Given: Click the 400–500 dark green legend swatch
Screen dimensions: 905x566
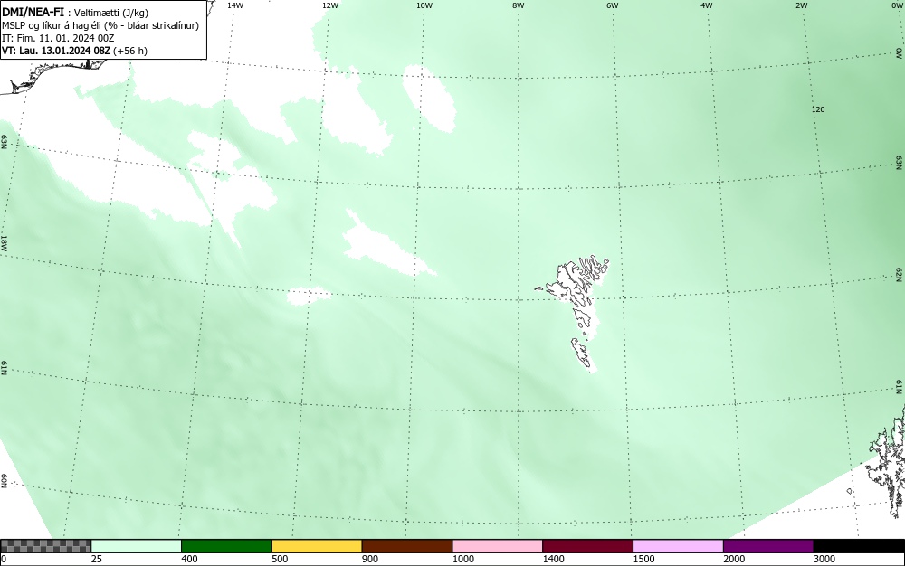Looking at the screenshot, I should [x=226, y=546].
